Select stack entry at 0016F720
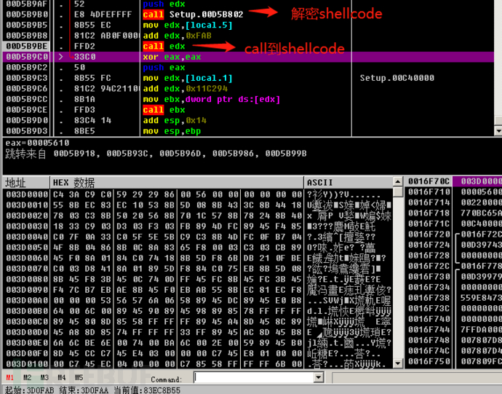This screenshot has width=502, height=394. (429, 235)
